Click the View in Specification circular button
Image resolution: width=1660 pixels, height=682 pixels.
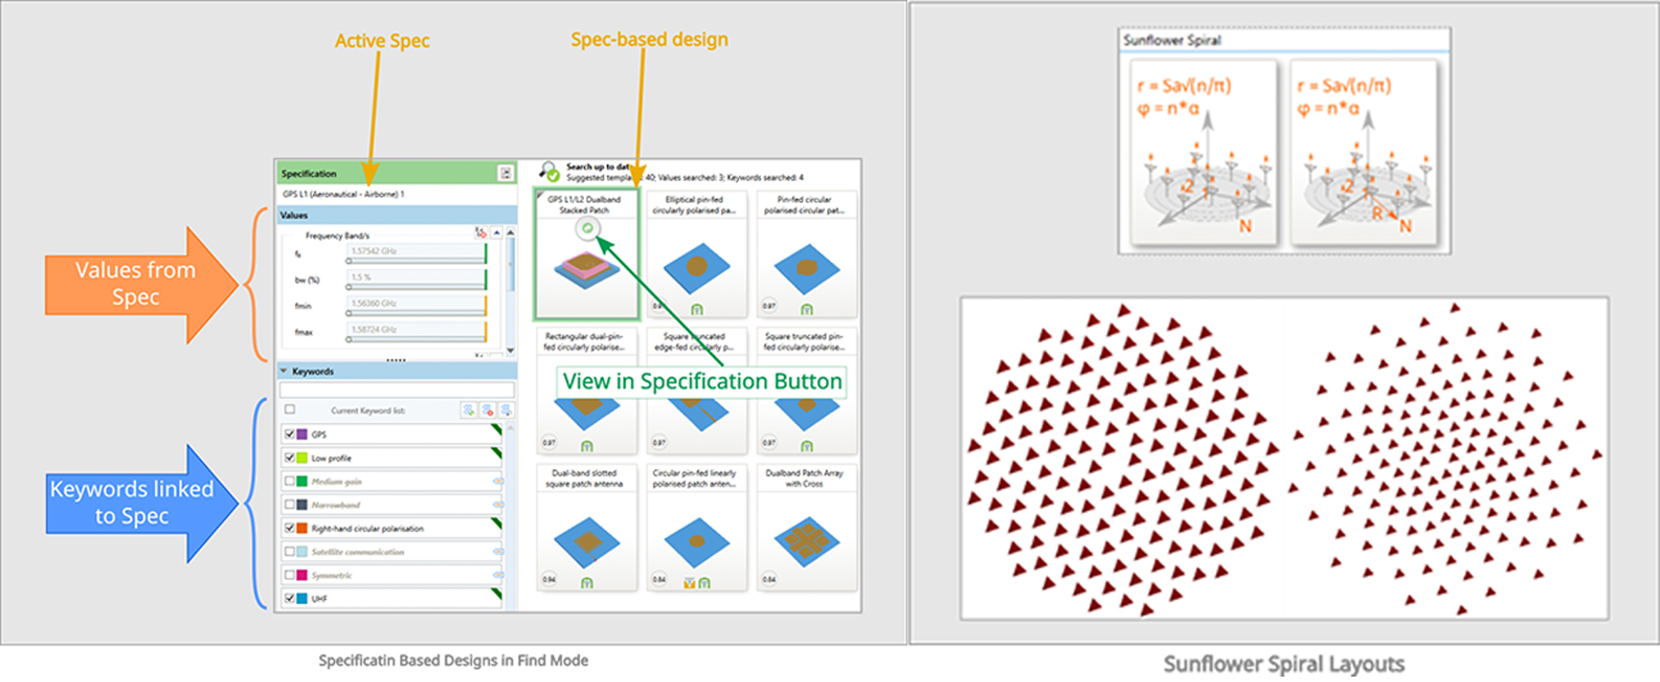pyautogui.click(x=587, y=228)
